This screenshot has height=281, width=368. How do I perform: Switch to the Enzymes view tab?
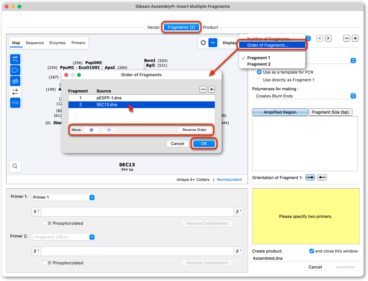point(58,43)
